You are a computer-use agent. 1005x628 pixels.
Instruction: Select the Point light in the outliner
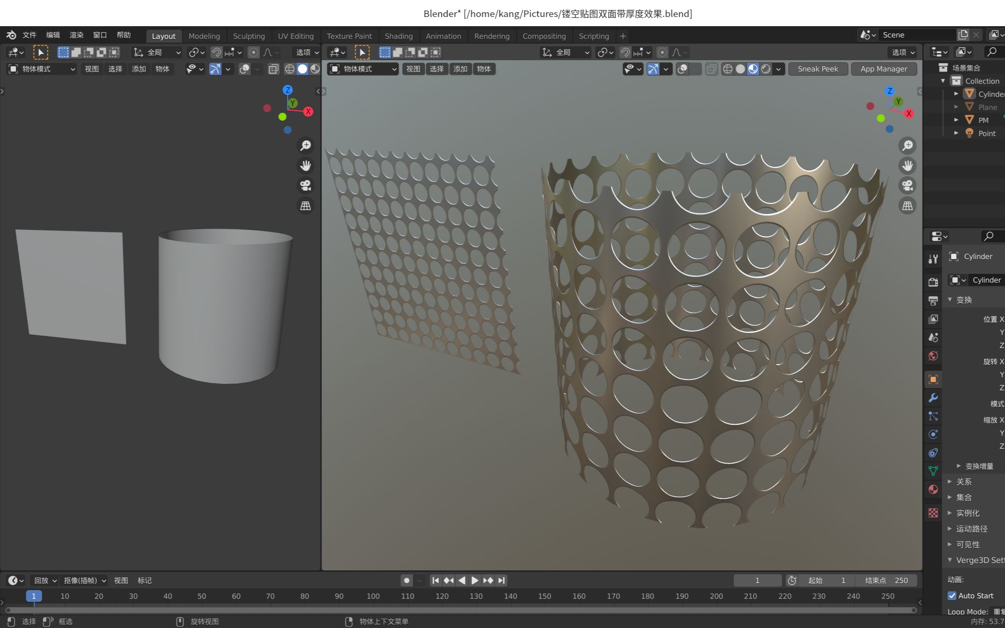coord(987,133)
